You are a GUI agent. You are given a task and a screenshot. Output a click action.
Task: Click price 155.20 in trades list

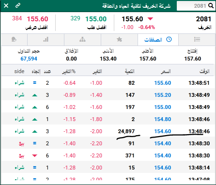tap(163, 95)
